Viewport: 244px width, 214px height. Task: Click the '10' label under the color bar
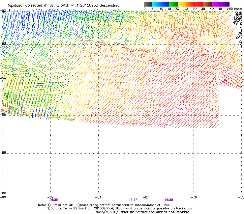161,9
